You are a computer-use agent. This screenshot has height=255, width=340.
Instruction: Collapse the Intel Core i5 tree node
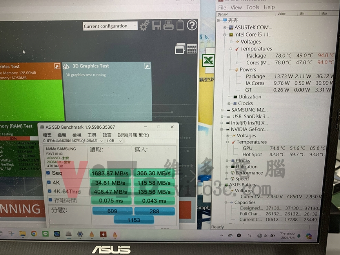[225, 35]
